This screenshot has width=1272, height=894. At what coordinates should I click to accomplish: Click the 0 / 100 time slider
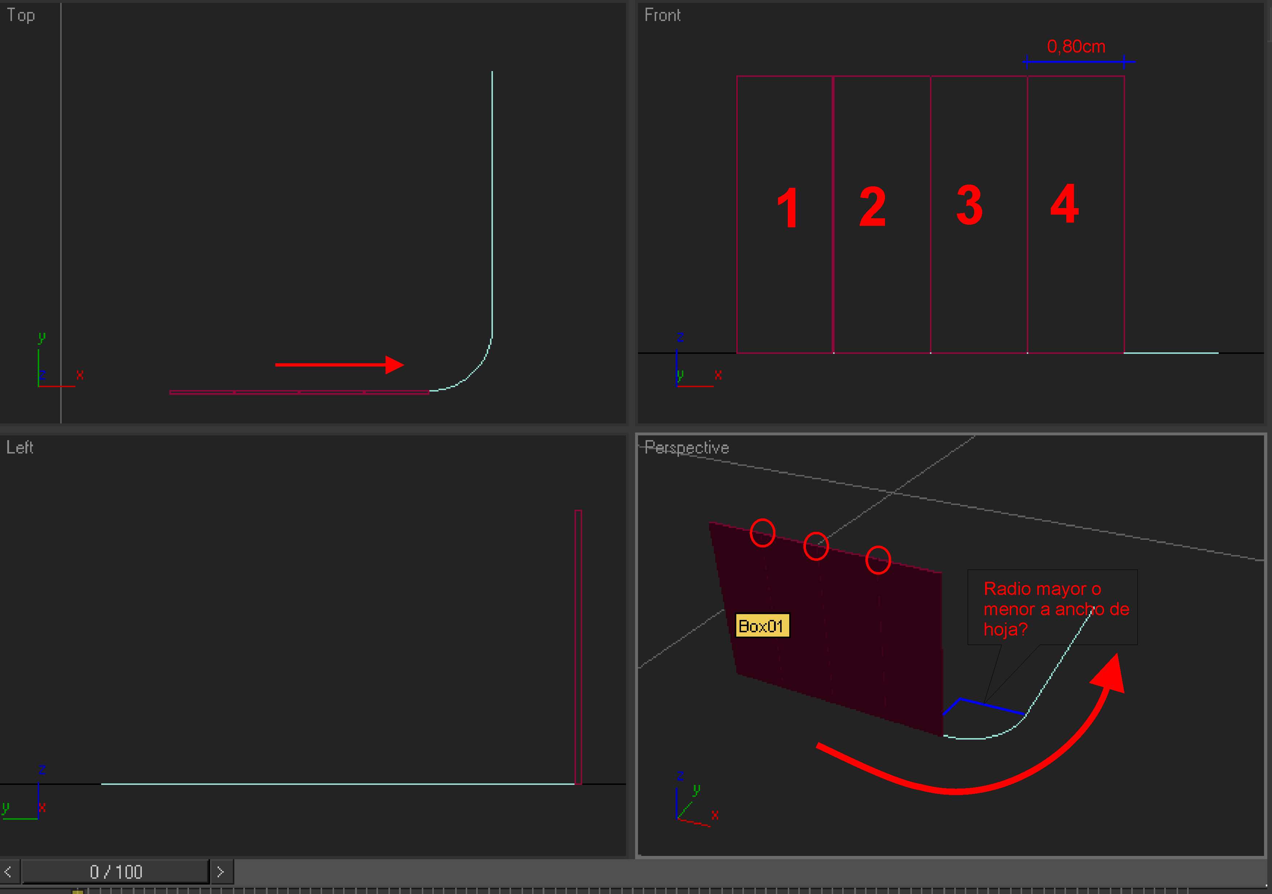tap(115, 872)
